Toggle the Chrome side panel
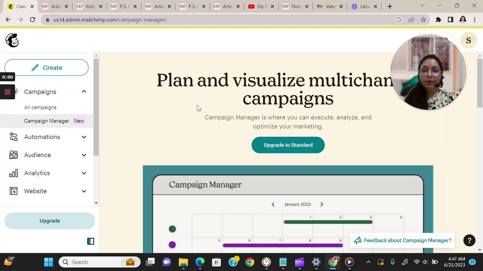The image size is (483, 271). tap(451, 20)
